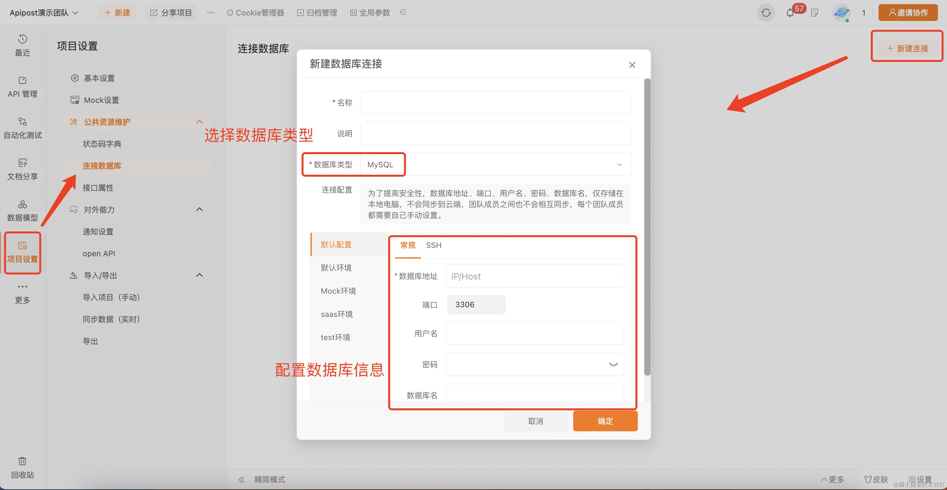Click 新建连接 button
Image resolution: width=947 pixels, height=490 pixels.
click(907, 48)
